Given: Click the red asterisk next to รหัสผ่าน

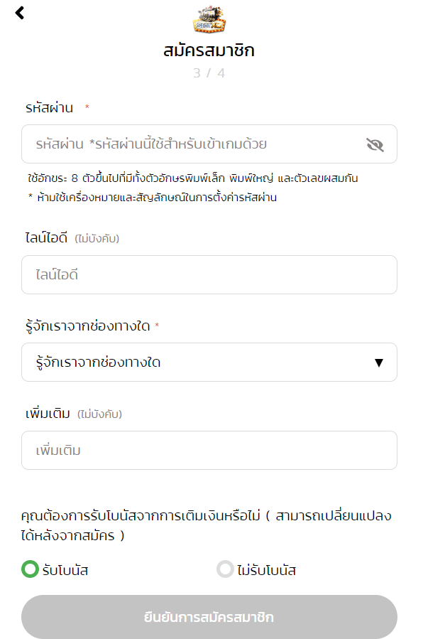Looking at the screenshot, I should (x=87, y=108).
